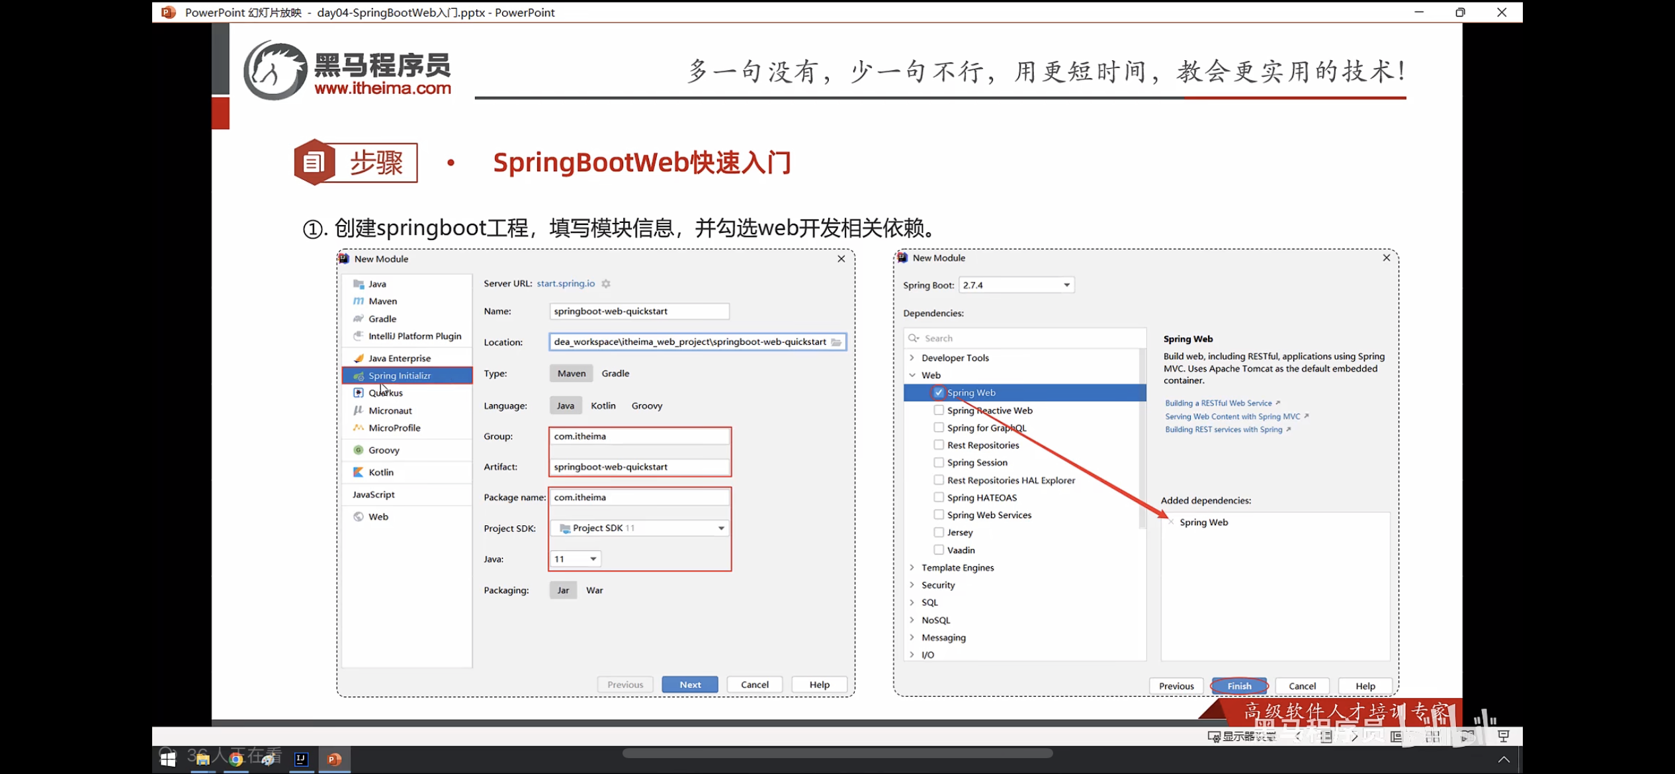Click Building a RESTful Web Service link

tap(1218, 402)
